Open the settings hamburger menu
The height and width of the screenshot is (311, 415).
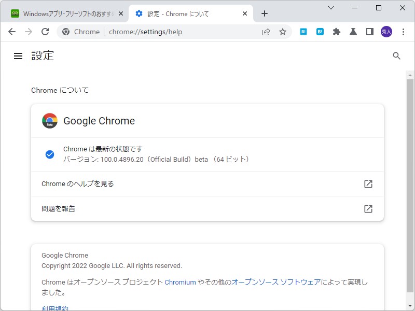pyautogui.click(x=18, y=56)
